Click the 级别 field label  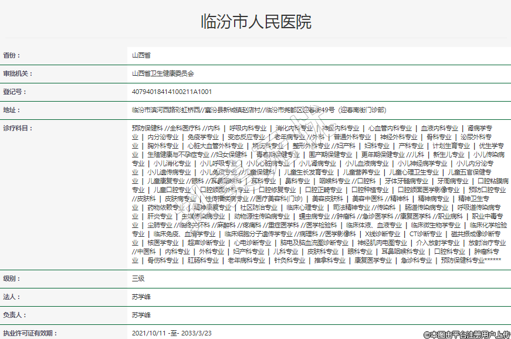tap(12, 278)
